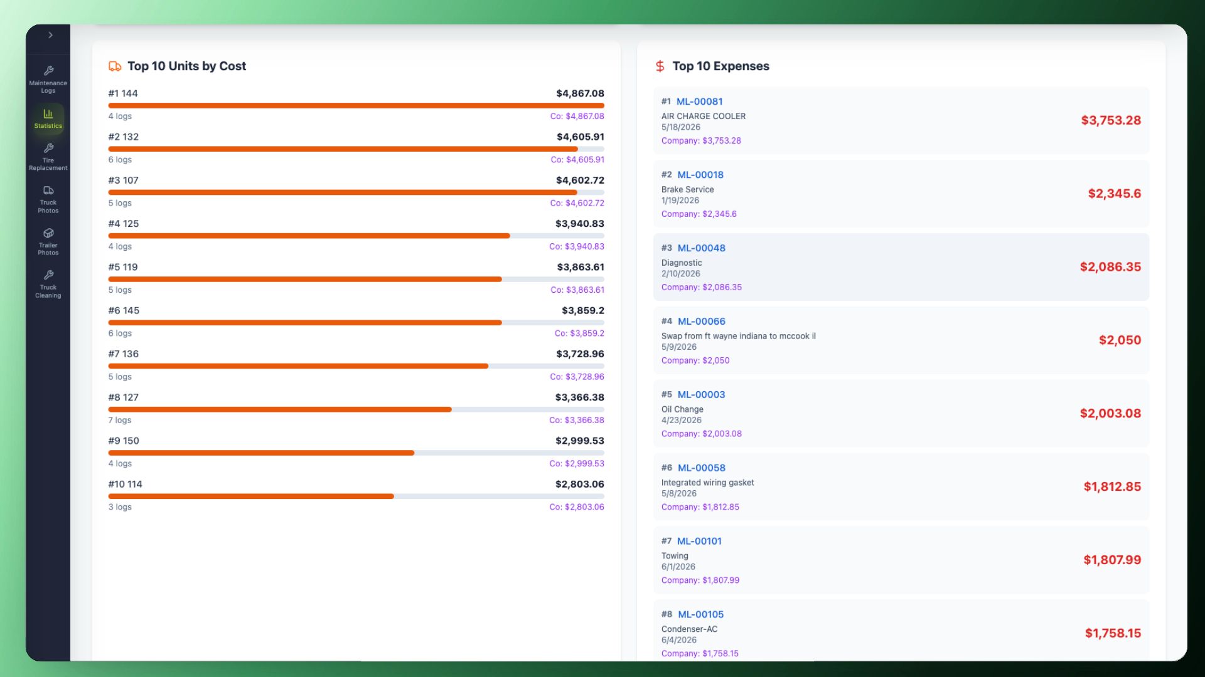Click the truck icon beside Top 10 Units by Cost

[x=115, y=66]
